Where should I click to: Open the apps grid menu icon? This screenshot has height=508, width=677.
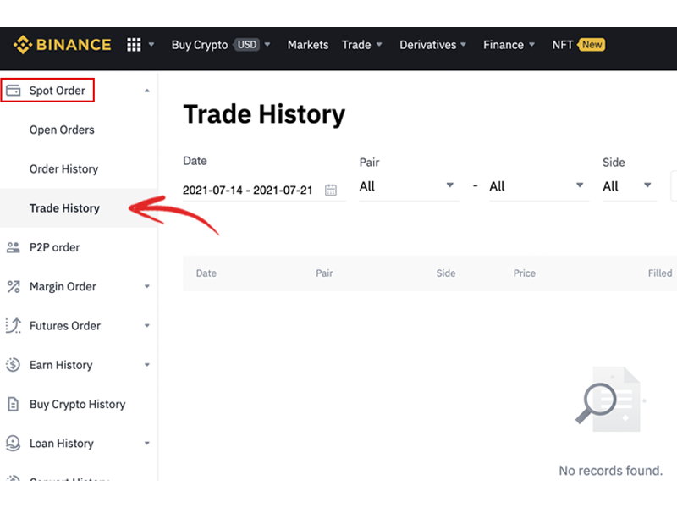click(x=134, y=45)
